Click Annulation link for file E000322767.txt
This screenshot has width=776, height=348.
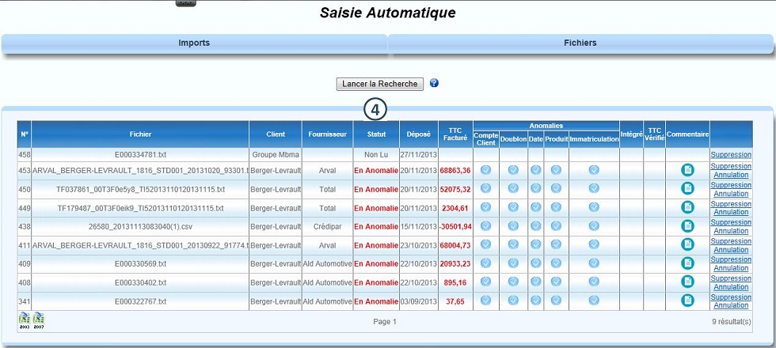pos(731,305)
